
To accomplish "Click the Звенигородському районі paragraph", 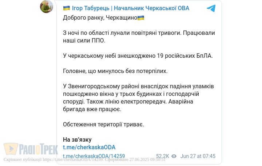I will [x=138, y=98].
